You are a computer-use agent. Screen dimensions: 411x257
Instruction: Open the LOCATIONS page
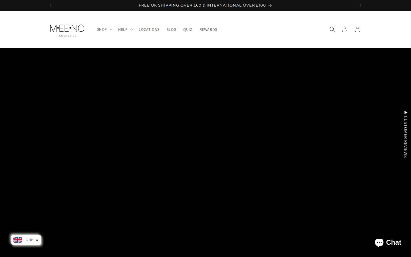tap(149, 29)
